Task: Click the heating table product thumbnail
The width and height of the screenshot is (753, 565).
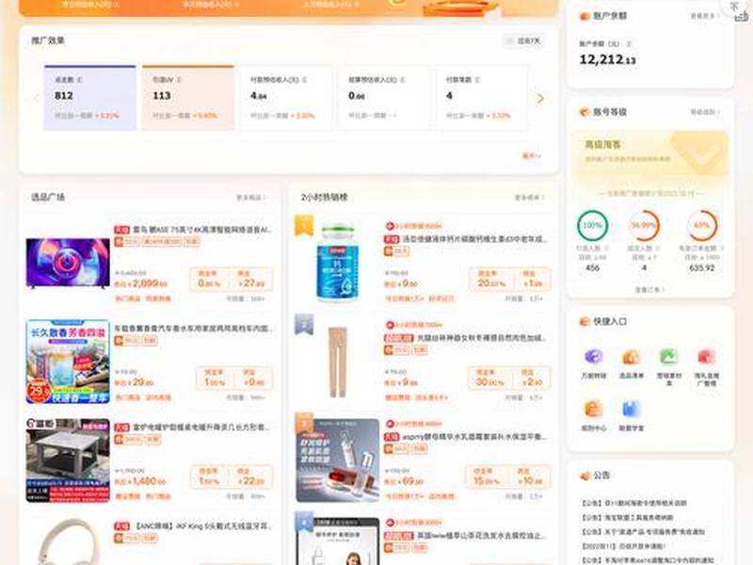Action: tap(68, 460)
